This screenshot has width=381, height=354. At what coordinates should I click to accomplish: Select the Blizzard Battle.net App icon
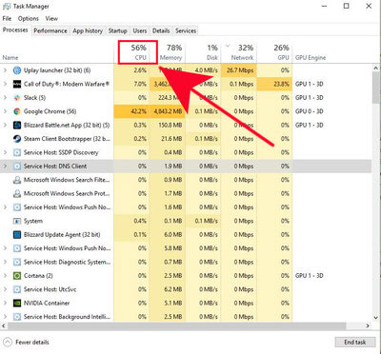[17, 125]
